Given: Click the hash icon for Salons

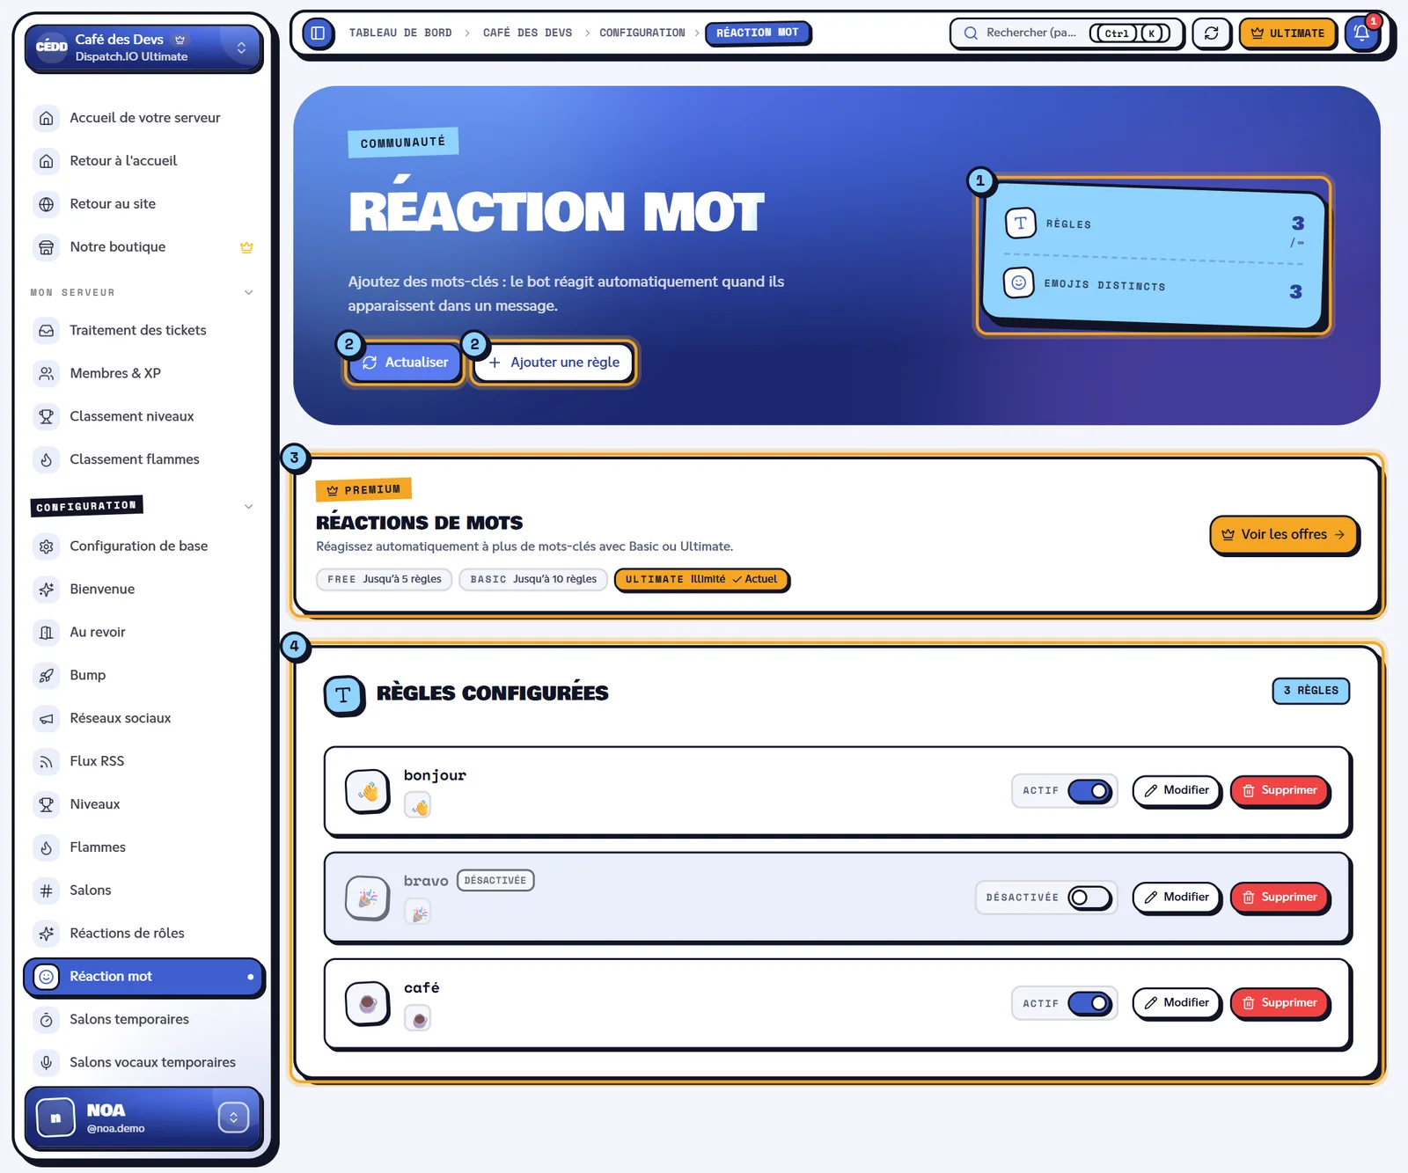Looking at the screenshot, I should (x=47, y=891).
